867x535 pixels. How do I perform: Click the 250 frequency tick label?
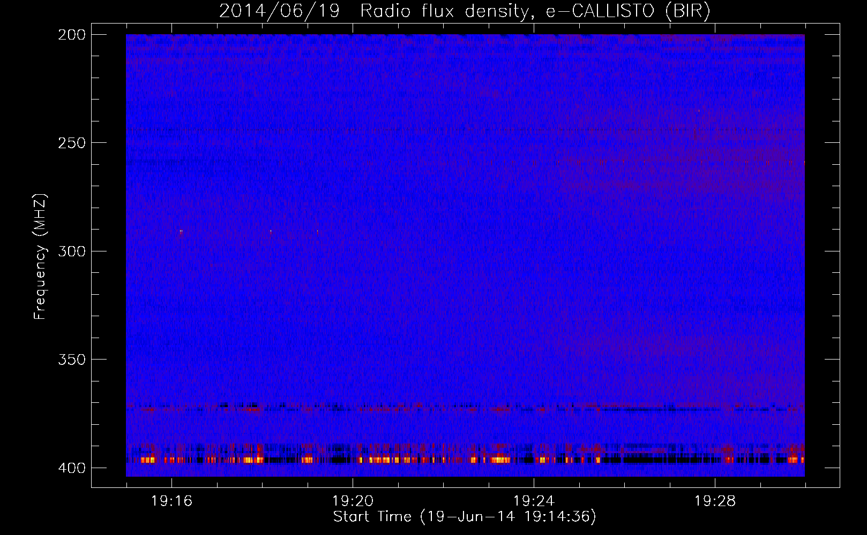pyautogui.click(x=72, y=143)
